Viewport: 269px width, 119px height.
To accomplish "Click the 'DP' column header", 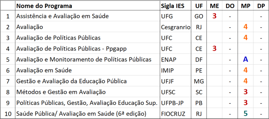I will [261, 6].
